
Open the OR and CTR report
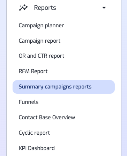[42, 56]
